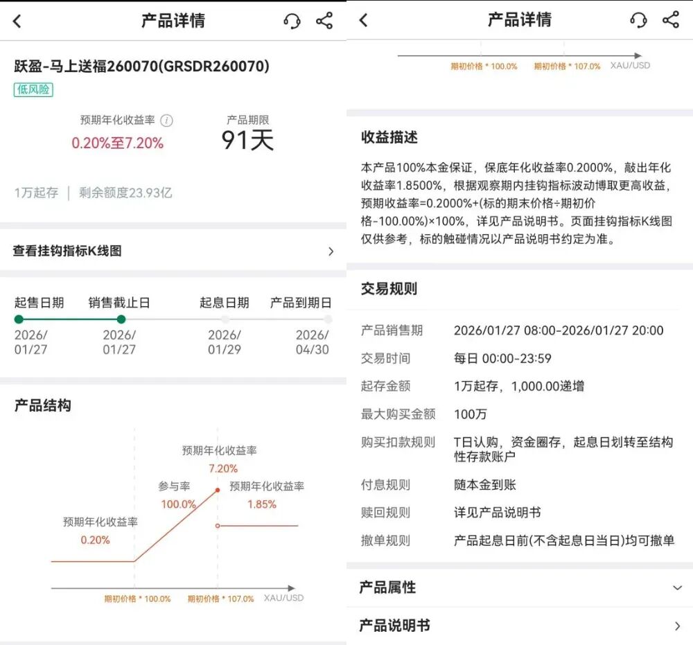Open 查看挂钩指标K线图 row
Image resolution: width=693 pixels, height=645 pixels.
coord(67,251)
